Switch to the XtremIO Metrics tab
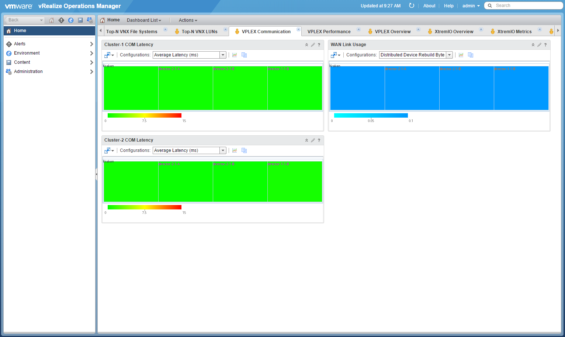Screen dimensions: 565x337 tap(514, 32)
